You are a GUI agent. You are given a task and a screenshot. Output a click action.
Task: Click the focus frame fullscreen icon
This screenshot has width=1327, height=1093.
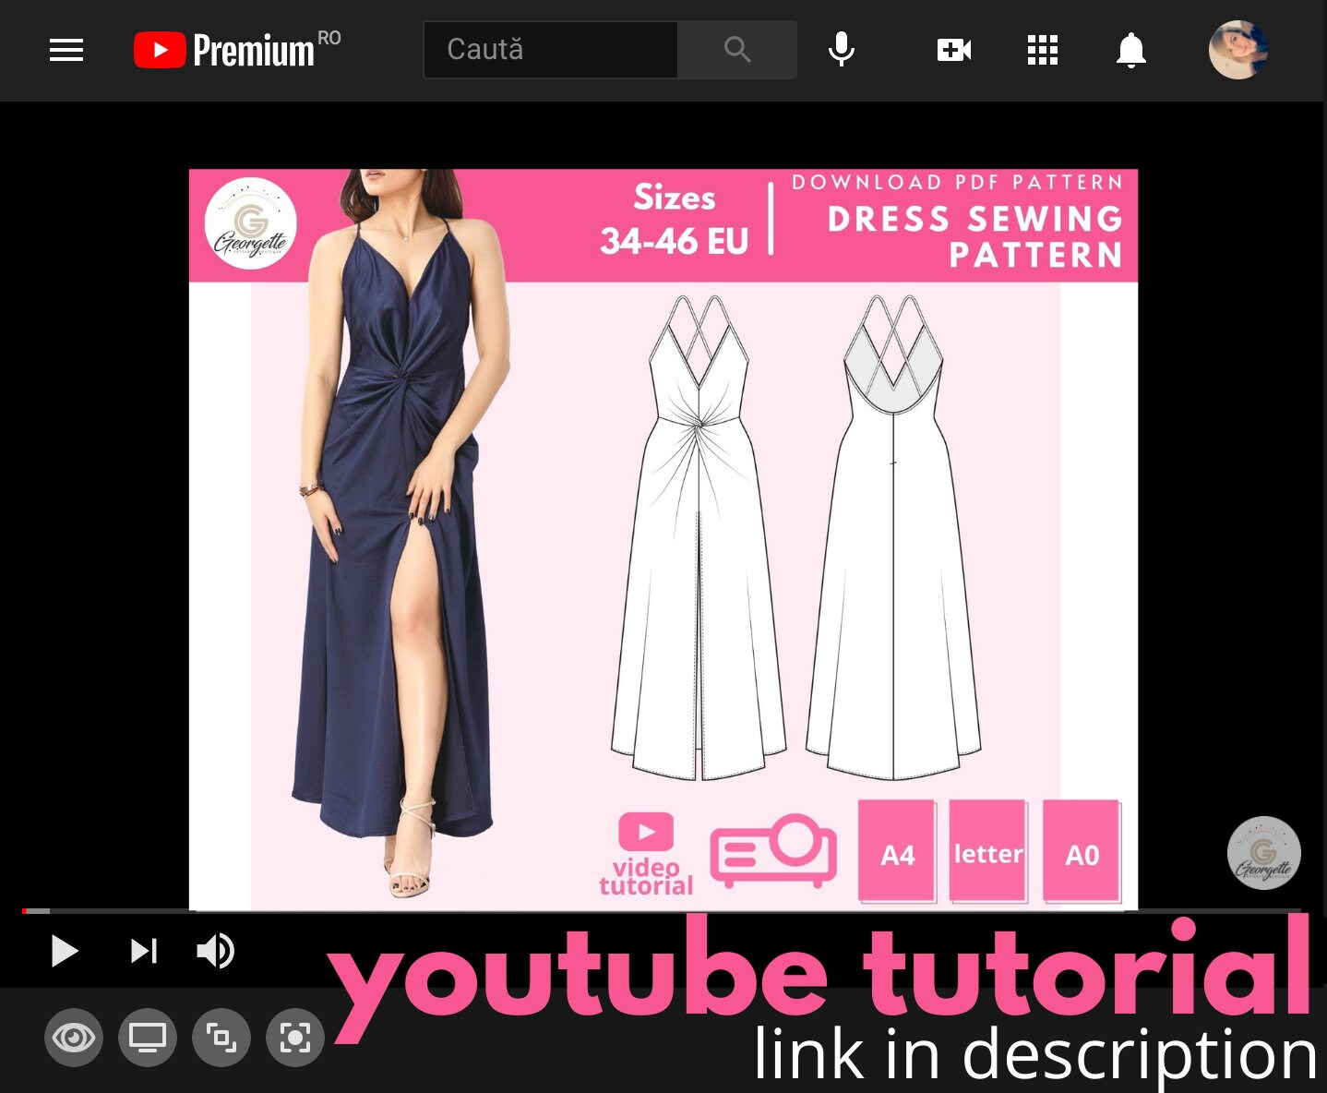(x=295, y=1039)
